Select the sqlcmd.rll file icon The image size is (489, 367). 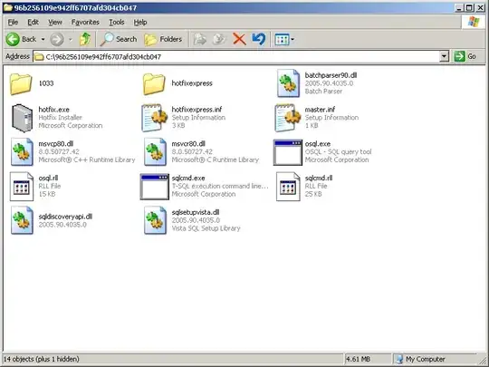[288, 187]
